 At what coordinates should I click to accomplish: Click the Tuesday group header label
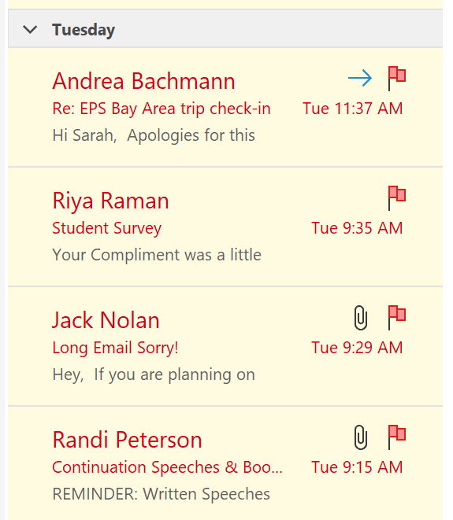pyautogui.click(x=84, y=30)
